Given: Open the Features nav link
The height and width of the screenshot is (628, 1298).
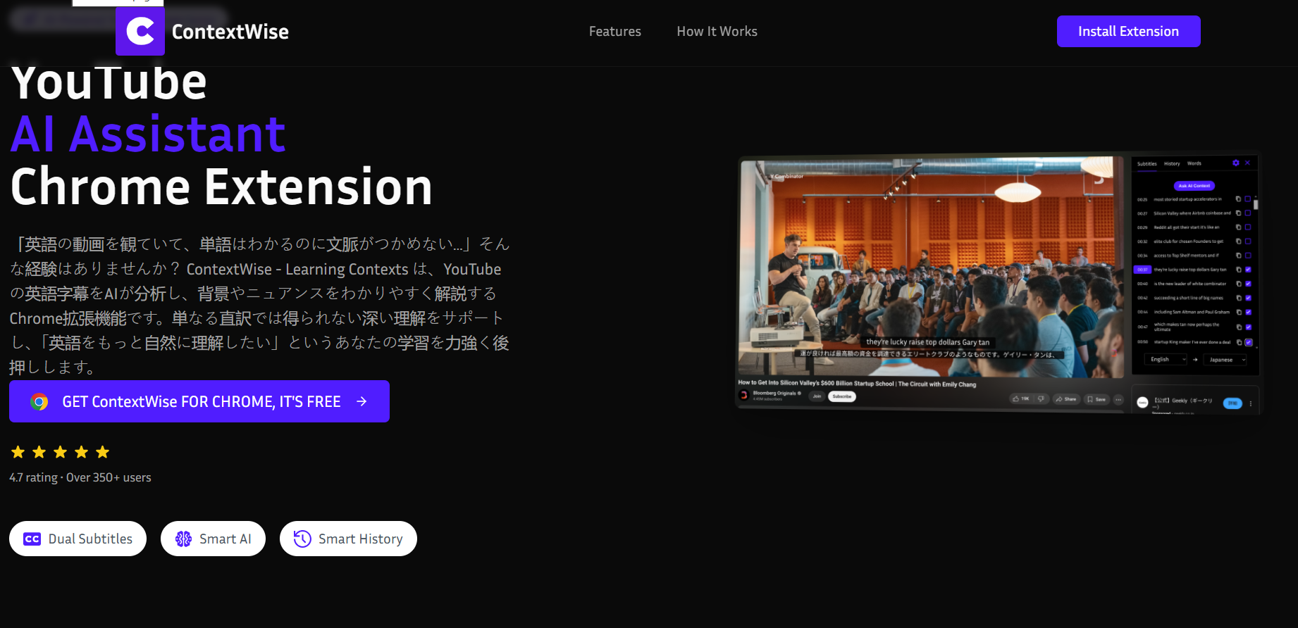Looking at the screenshot, I should (615, 32).
